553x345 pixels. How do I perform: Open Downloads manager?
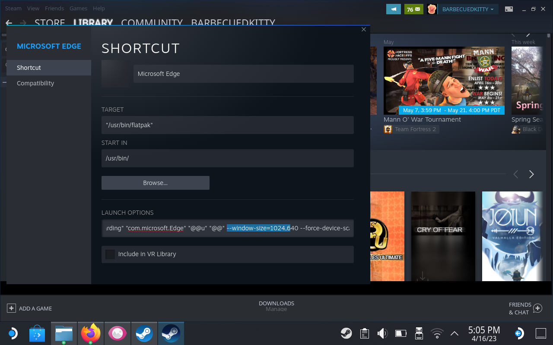pos(276,306)
